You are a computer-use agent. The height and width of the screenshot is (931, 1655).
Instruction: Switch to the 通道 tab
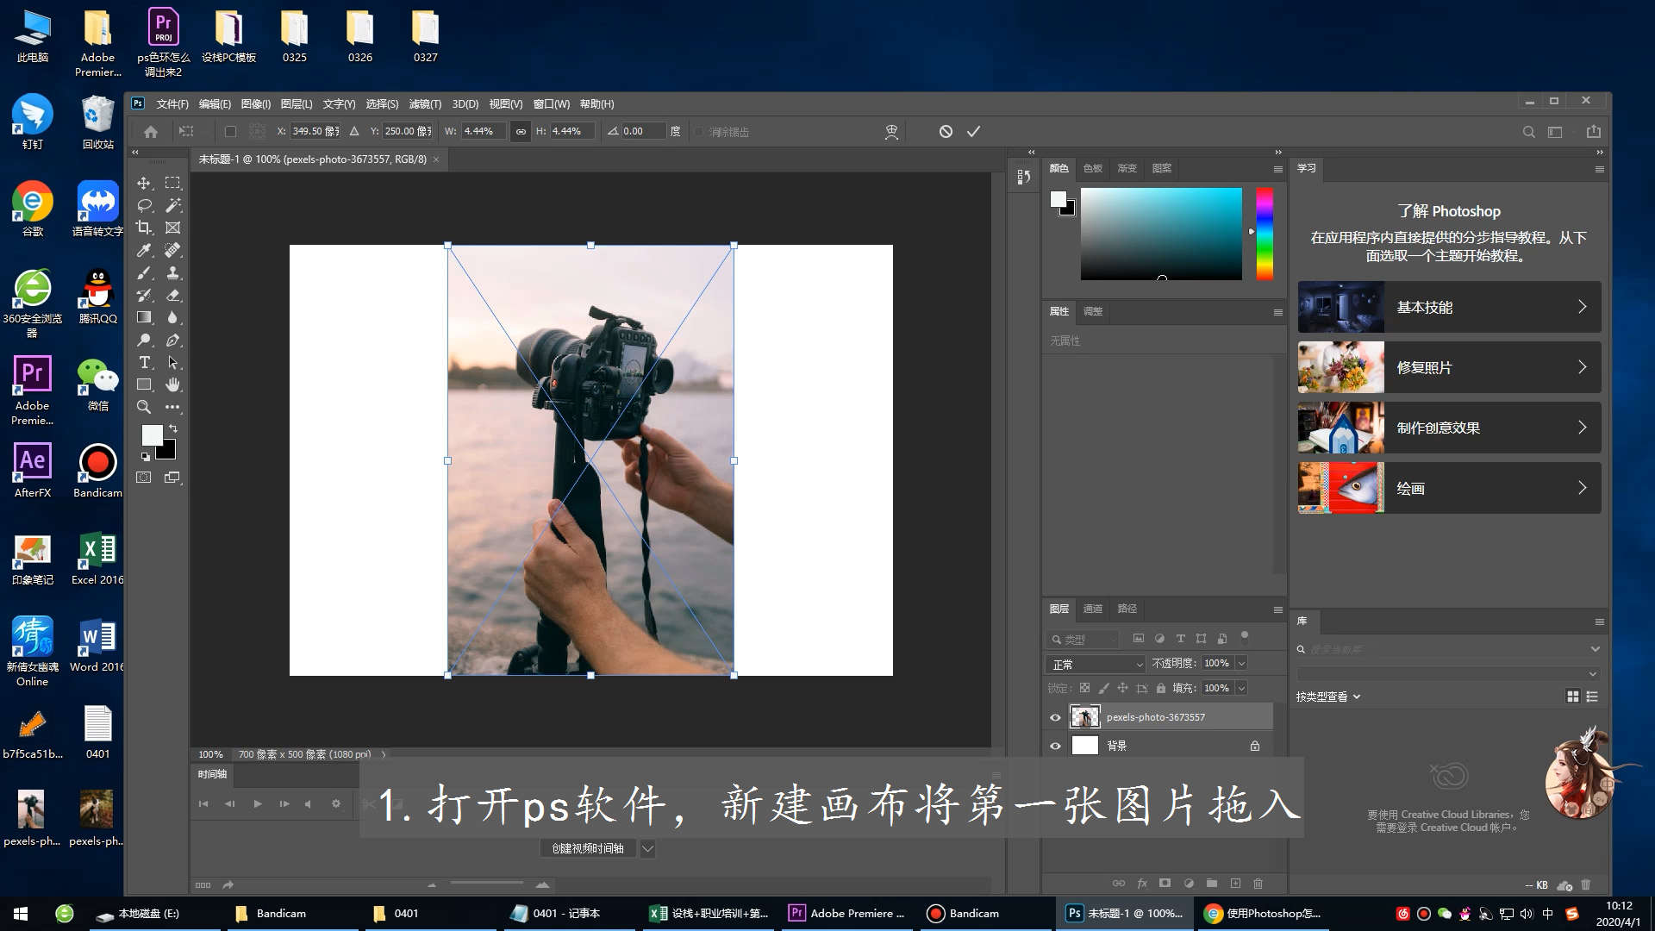(1092, 609)
